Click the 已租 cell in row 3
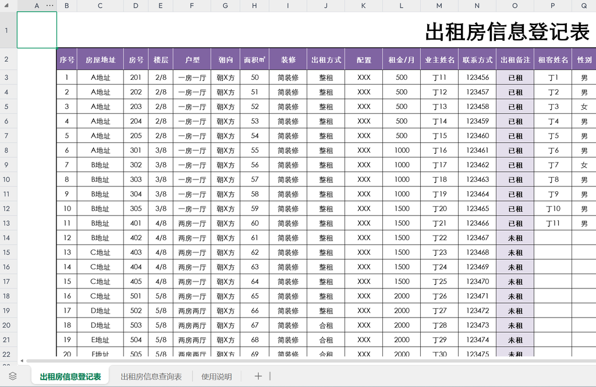This screenshot has height=387, width=596. point(515,78)
